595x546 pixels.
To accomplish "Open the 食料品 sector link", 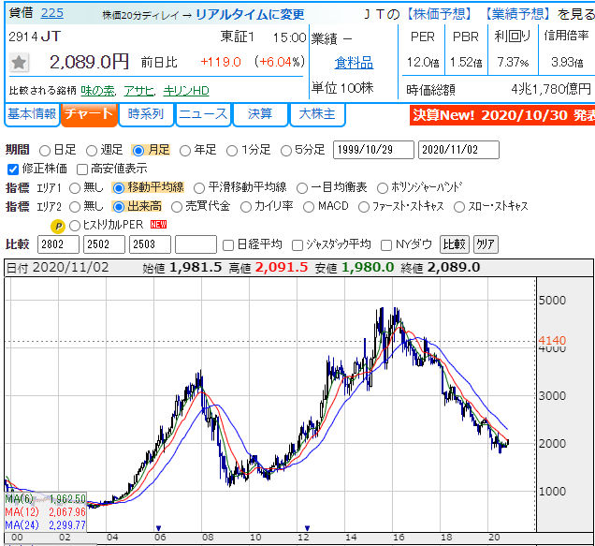I will (x=354, y=63).
